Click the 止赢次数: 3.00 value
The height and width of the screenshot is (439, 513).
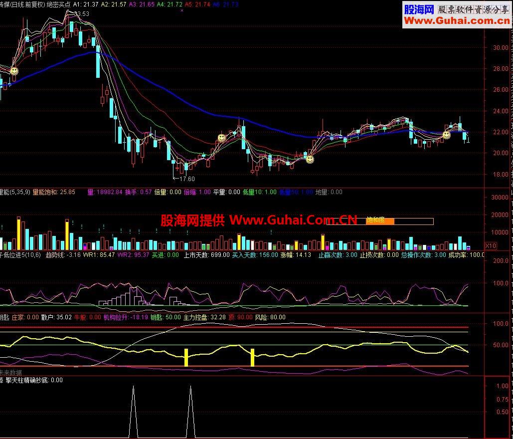(338, 255)
